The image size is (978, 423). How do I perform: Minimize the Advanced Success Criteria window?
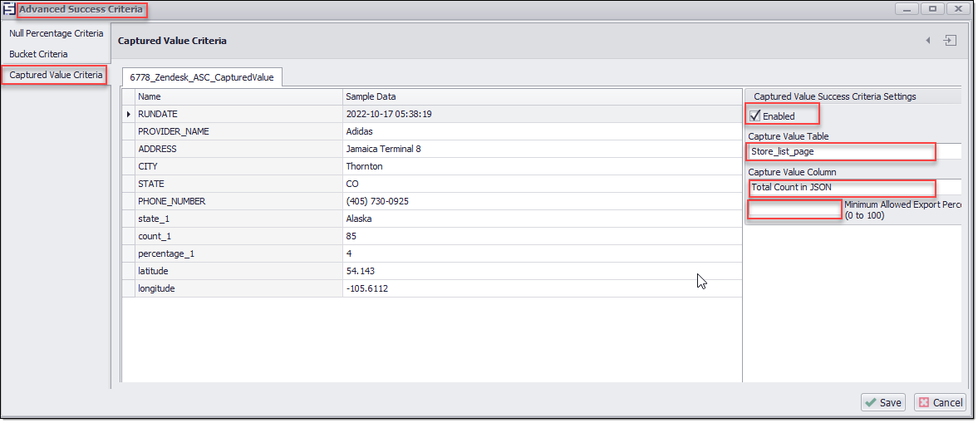[907, 9]
